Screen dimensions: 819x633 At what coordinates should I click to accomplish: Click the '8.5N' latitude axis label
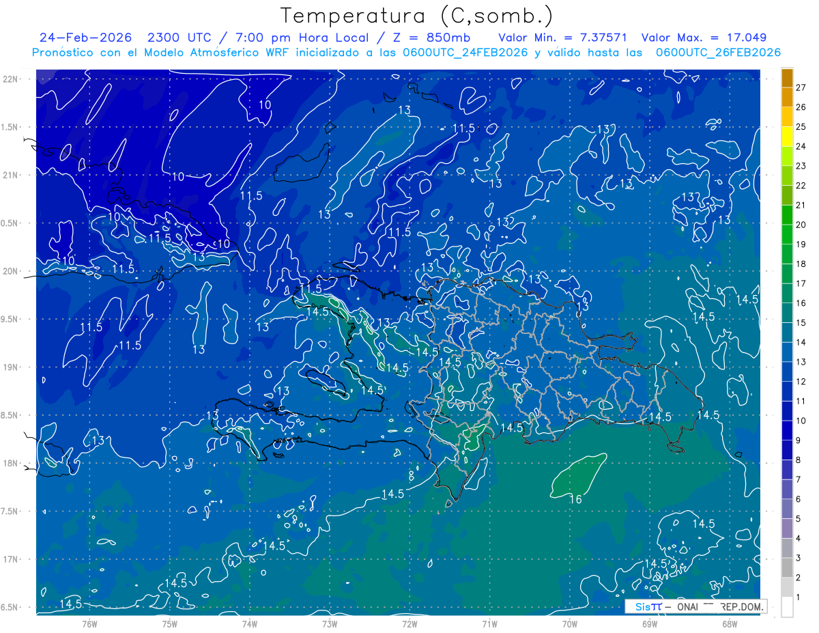click(x=10, y=415)
